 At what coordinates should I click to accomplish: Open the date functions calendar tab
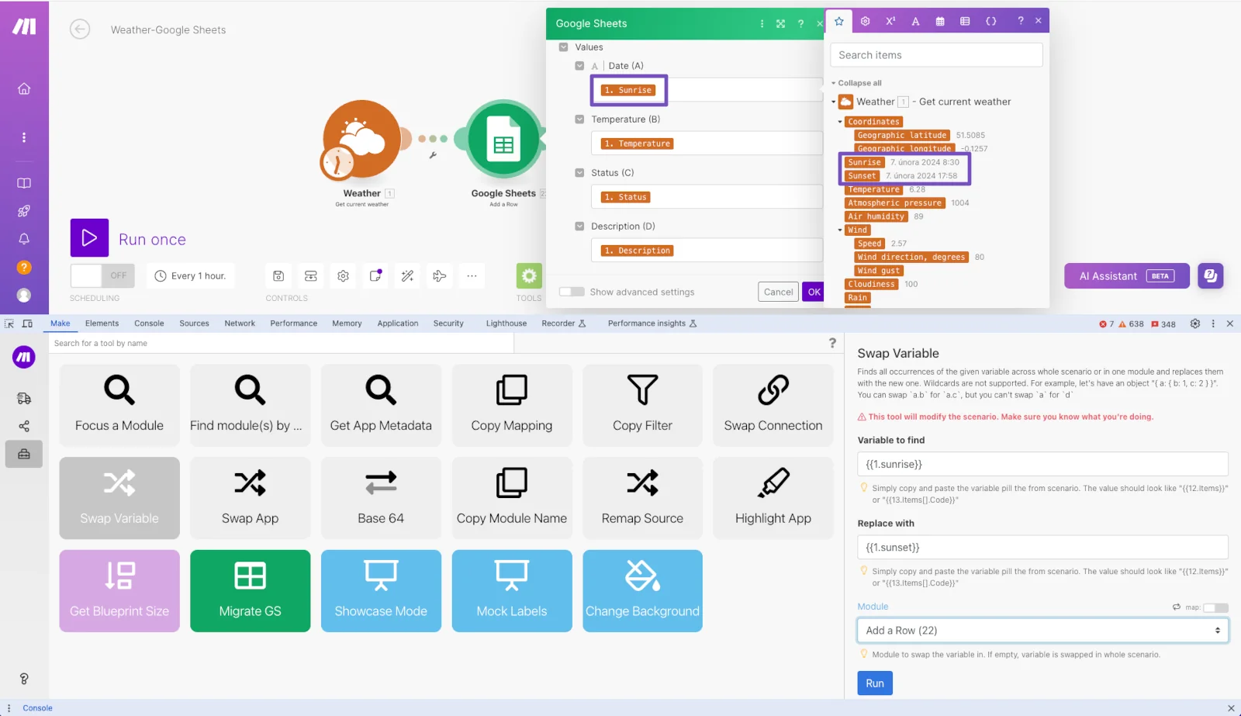[x=940, y=21]
